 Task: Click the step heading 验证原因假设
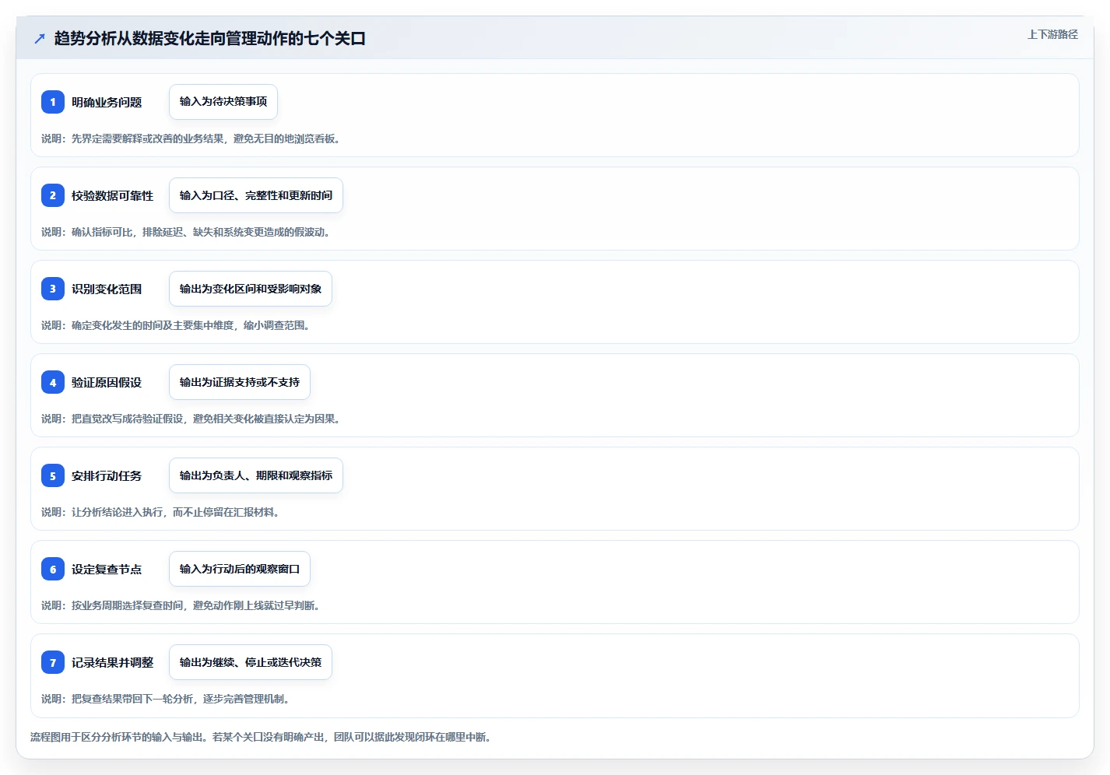click(x=107, y=382)
